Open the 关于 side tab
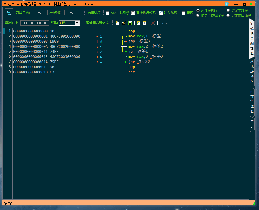Image resolution: width=259 pixels, height=210 pixels. click(x=252, y=124)
